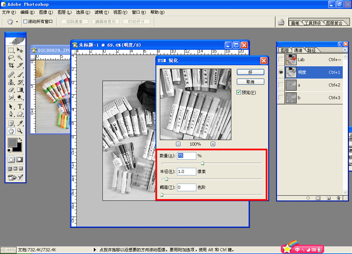Select the Healing Brush tool

(11, 74)
